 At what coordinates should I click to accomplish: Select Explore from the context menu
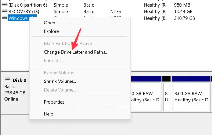click(x=51, y=31)
